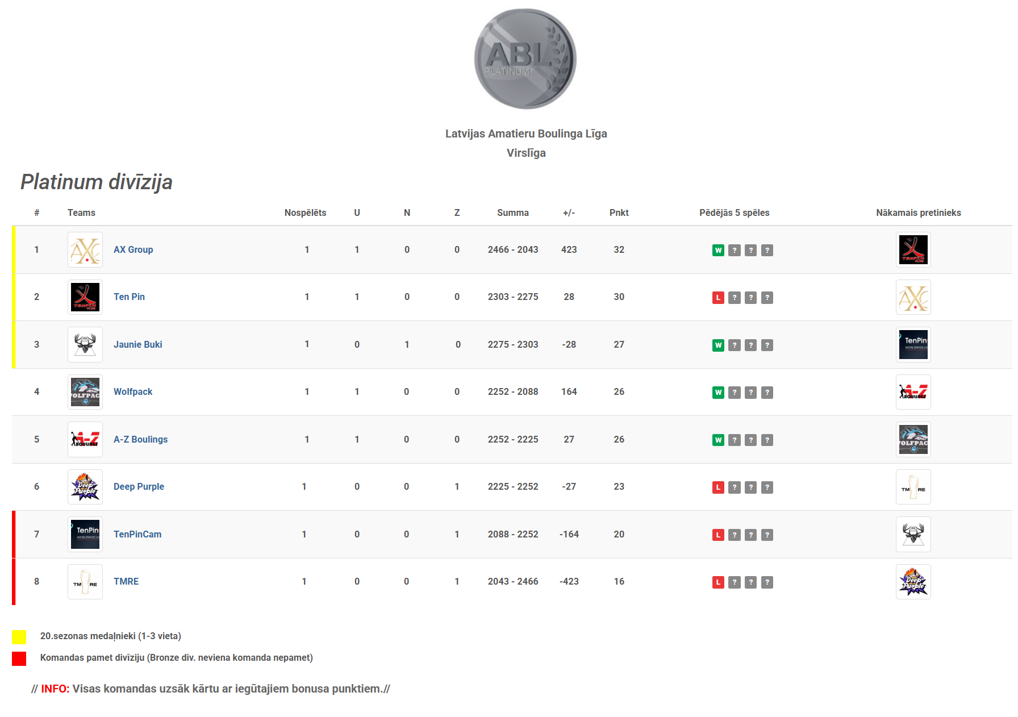Sort by the Pnkt column header

tap(619, 213)
